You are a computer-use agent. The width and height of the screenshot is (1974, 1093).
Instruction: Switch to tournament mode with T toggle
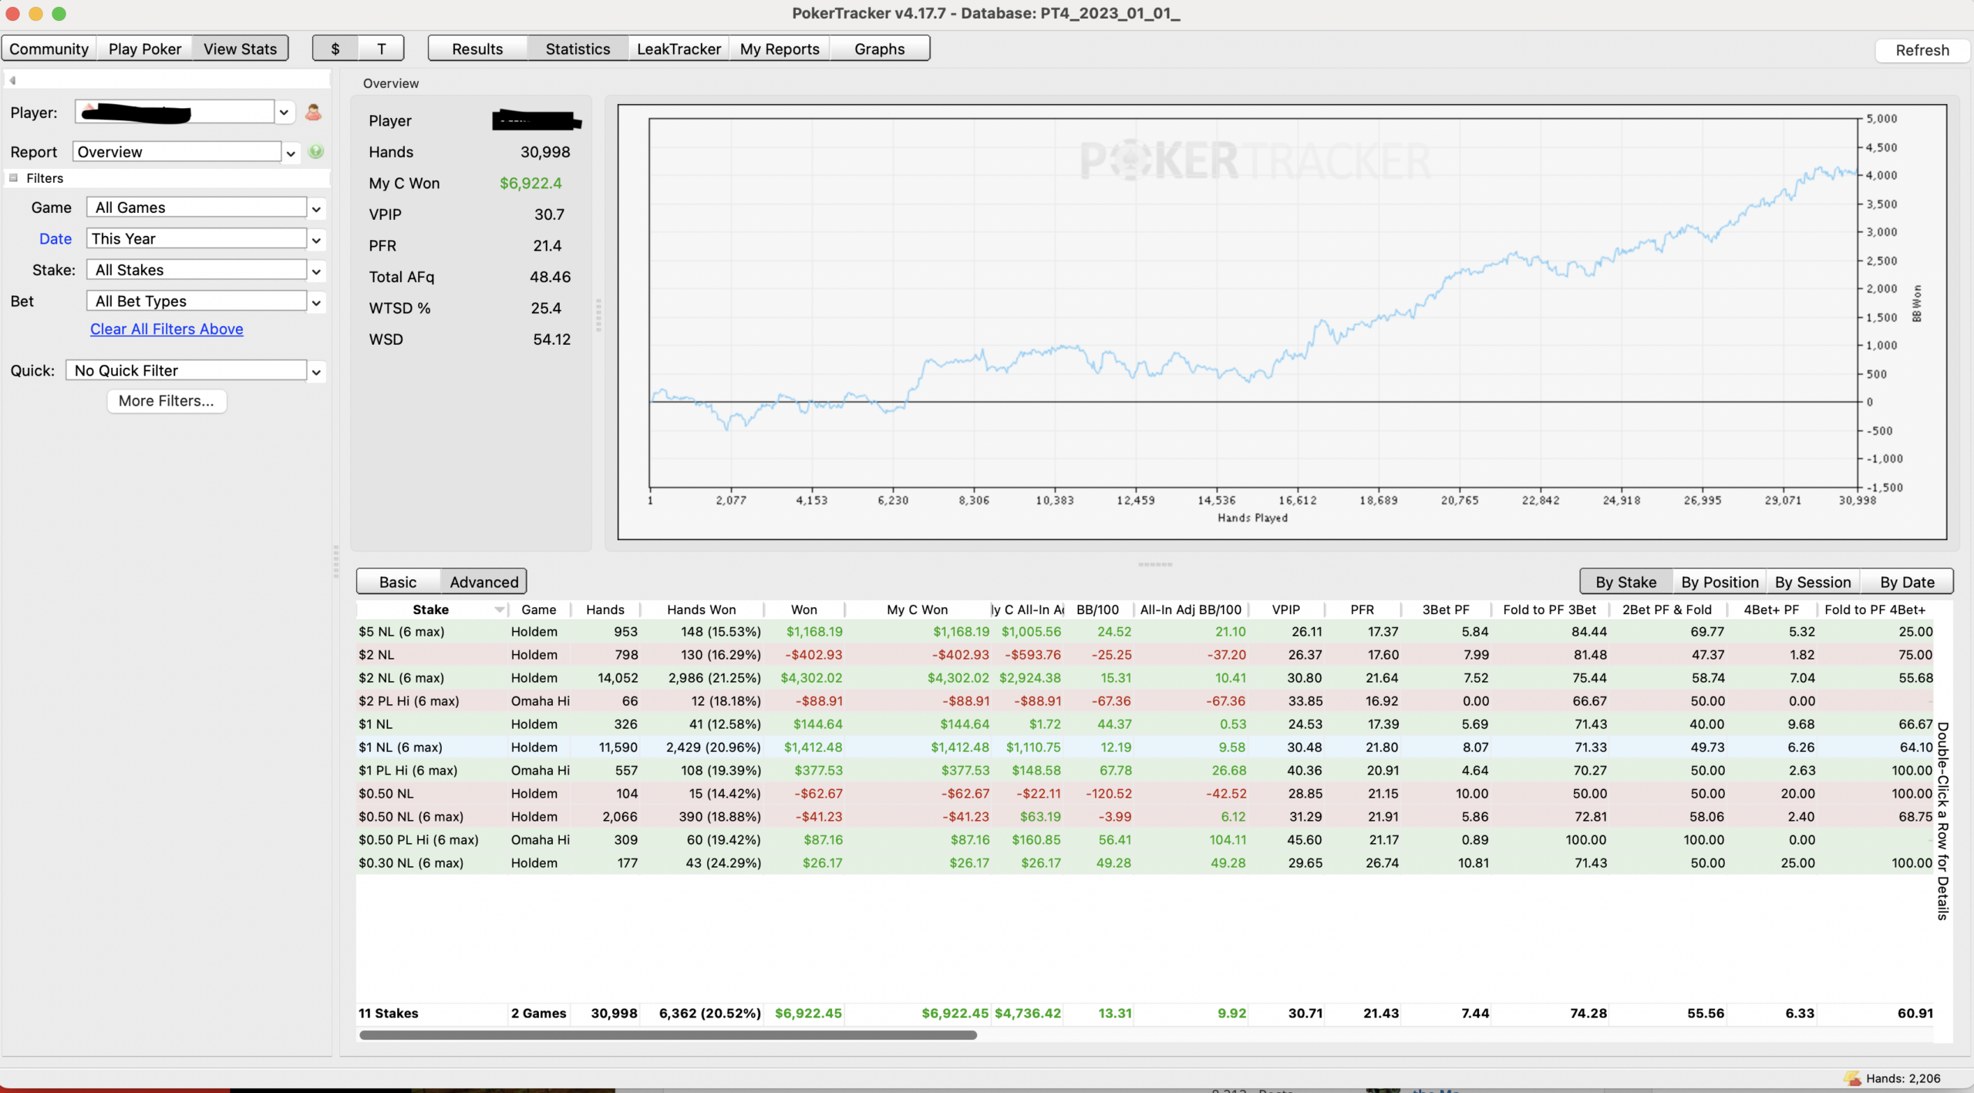click(381, 49)
